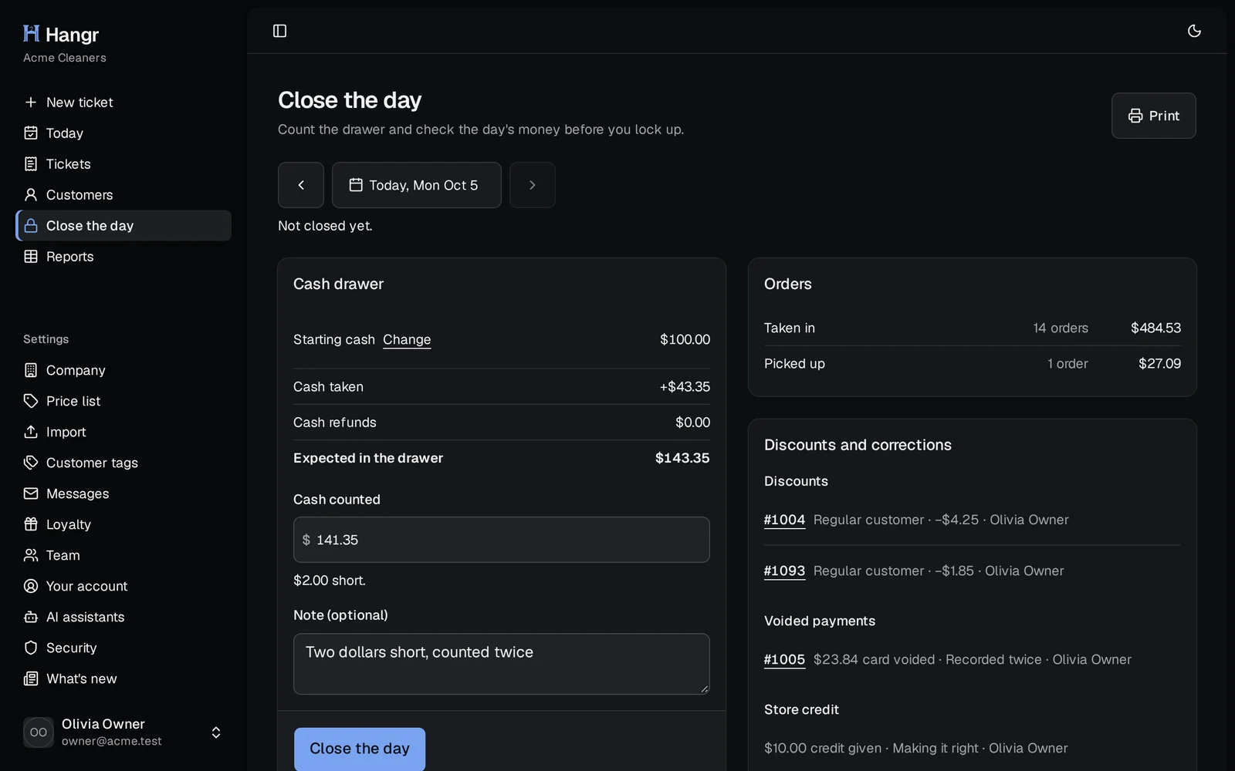Click the document icon beside Tickets
This screenshot has height=771, width=1235.
click(x=31, y=164)
